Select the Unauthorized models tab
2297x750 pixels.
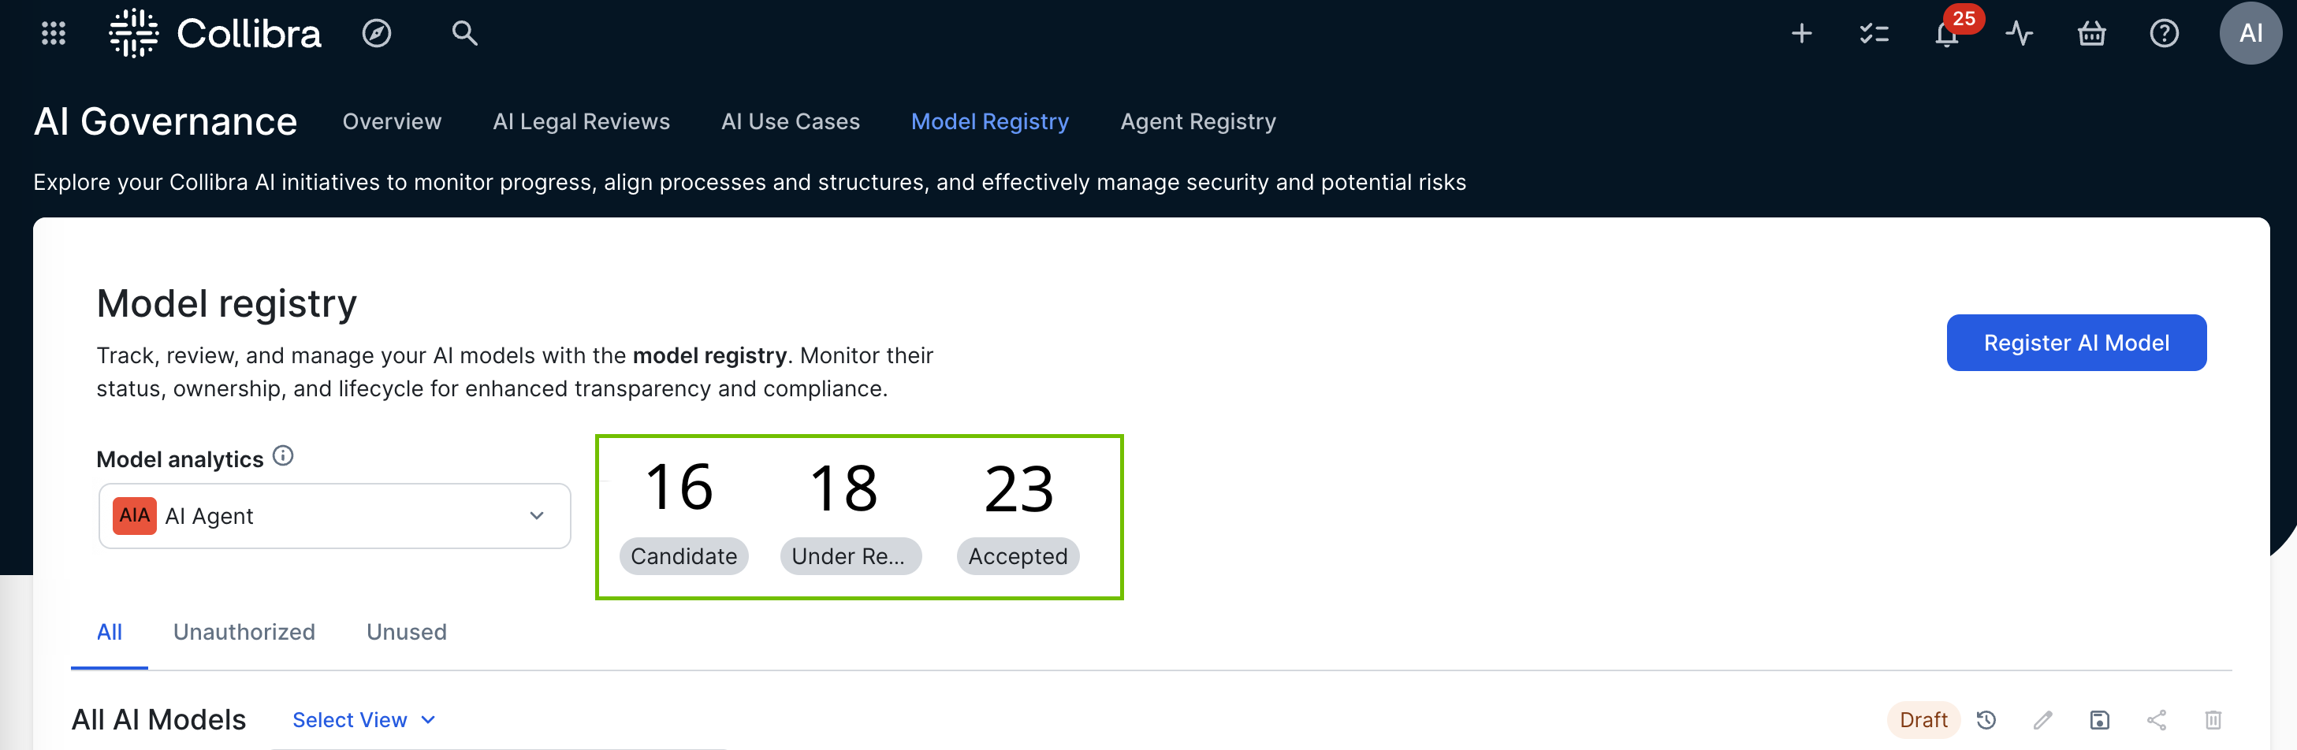244,632
